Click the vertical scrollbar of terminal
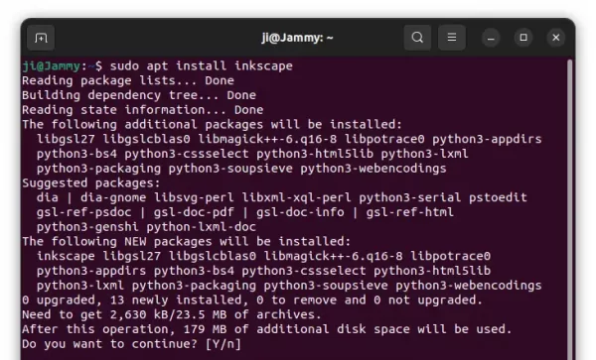596x360 pixels. tap(569, 209)
